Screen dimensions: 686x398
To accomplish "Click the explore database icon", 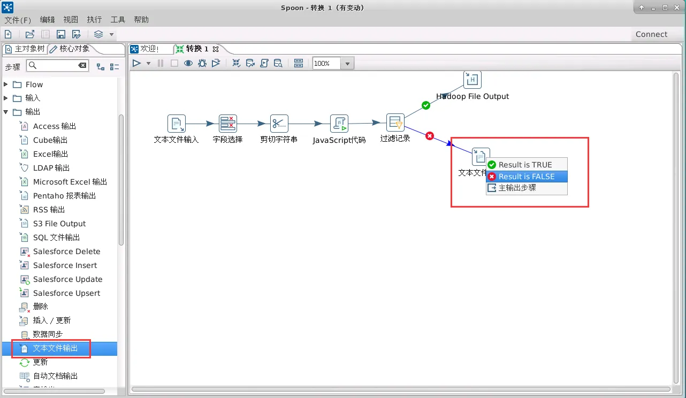I will point(278,63).
